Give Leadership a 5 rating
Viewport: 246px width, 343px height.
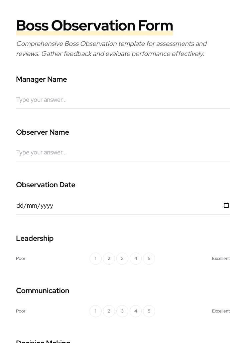(x=149, y=259)
